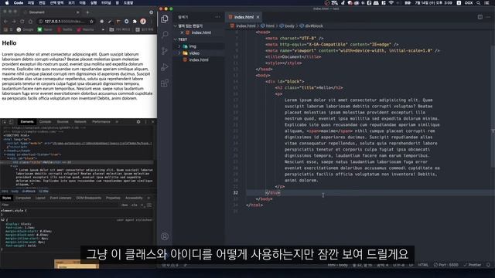Open the DOM Breakpoints tab
Image resolution: width=495 pixels, height=278 pixels.
(89, 198)
